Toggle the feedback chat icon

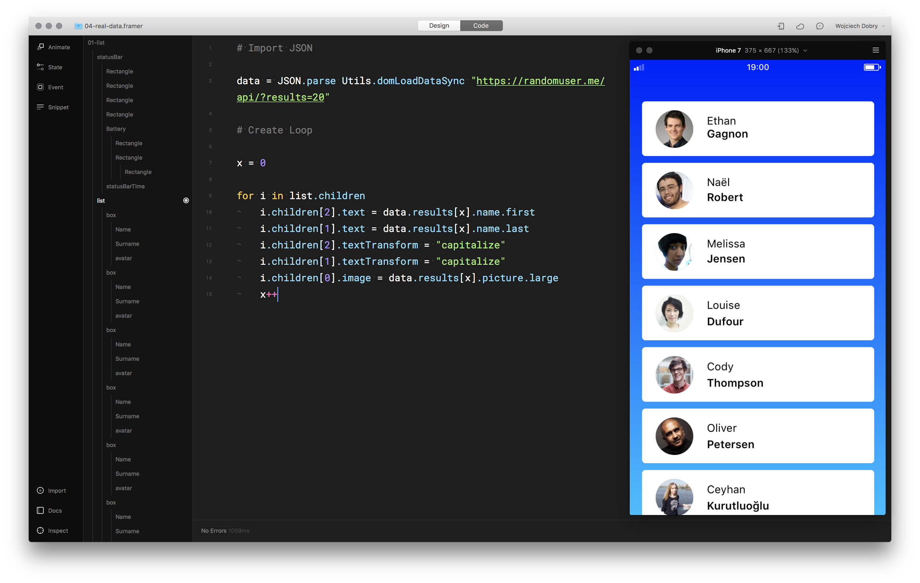pos(820,26)
